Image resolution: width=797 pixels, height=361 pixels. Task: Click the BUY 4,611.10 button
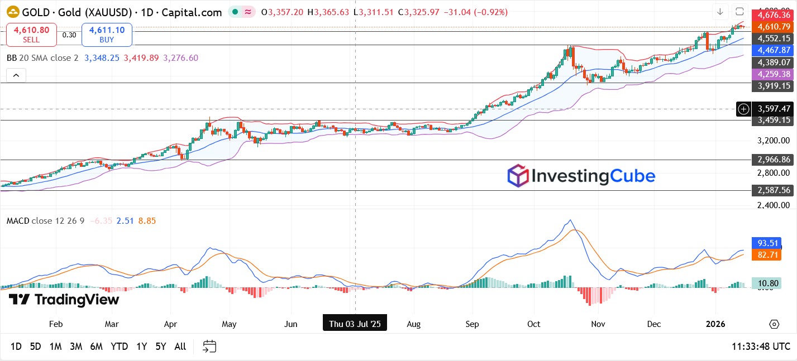pyautogui.click(x=107, y=34)
